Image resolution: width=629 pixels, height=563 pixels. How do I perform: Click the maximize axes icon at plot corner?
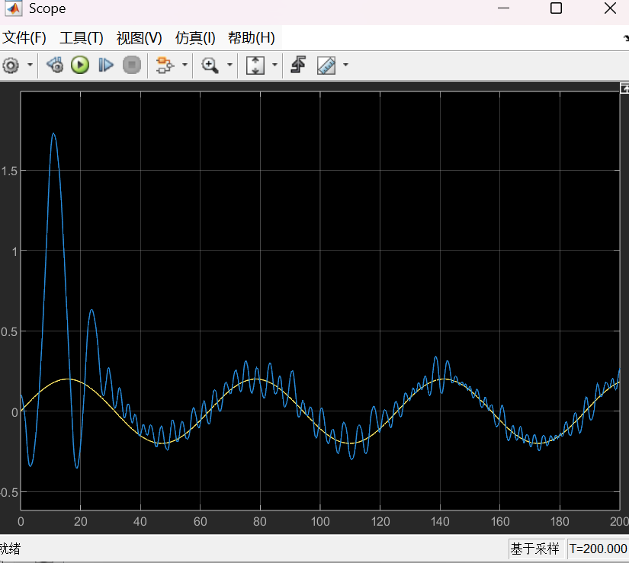(624, 88)
